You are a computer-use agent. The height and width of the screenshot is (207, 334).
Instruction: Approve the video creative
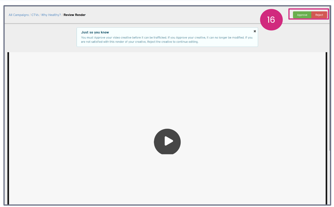[x=302, y=15]
